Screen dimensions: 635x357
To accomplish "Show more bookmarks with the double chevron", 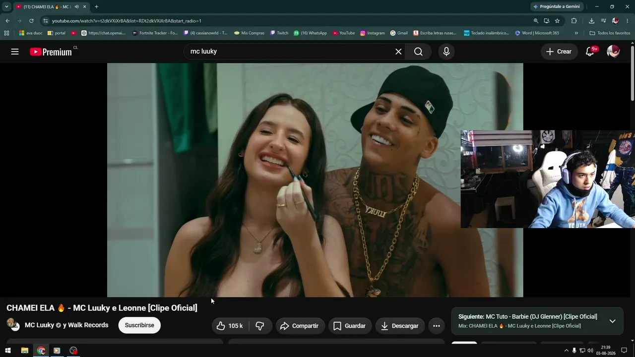I will pos(576,33).
